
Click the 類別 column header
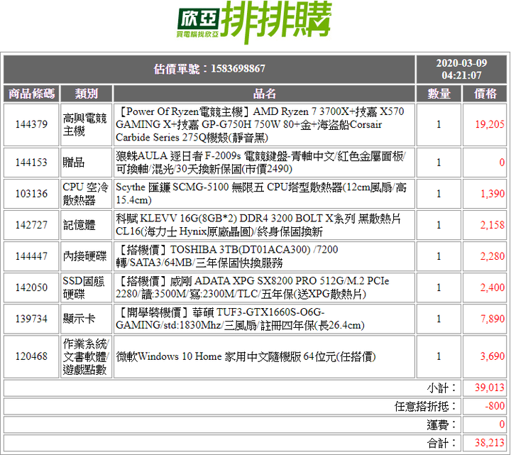pos(87,94)
